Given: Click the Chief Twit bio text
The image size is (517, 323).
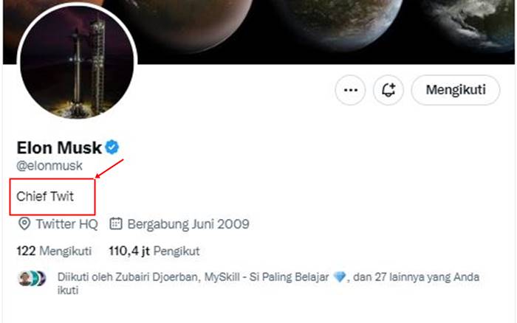Looking at the screenshot, I should (45, 196).
